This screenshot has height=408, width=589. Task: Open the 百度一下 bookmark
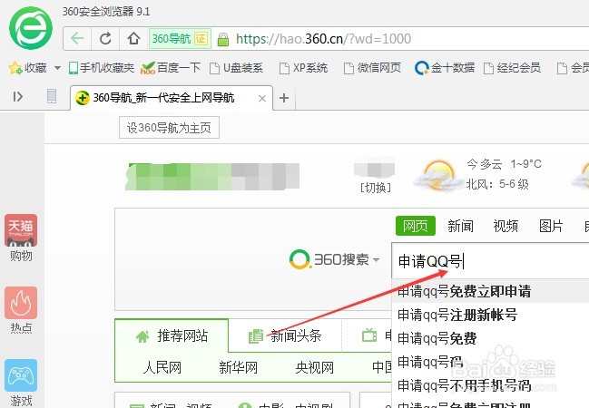[x=171, y=68]
